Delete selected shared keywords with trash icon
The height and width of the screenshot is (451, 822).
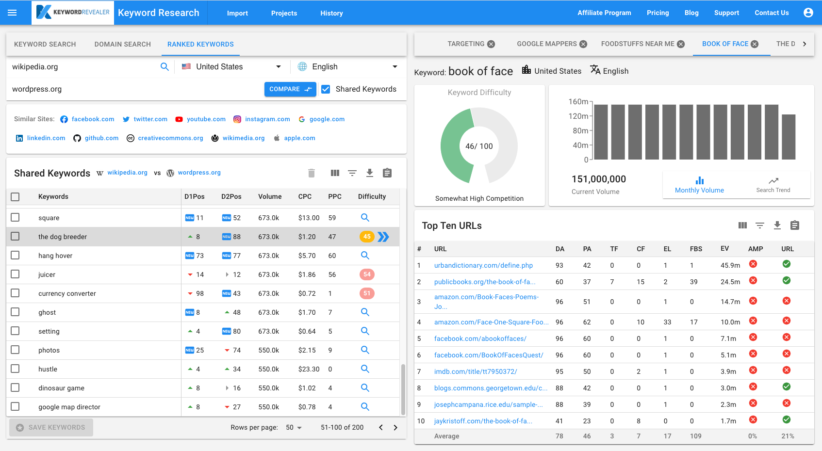coord(312,173)
